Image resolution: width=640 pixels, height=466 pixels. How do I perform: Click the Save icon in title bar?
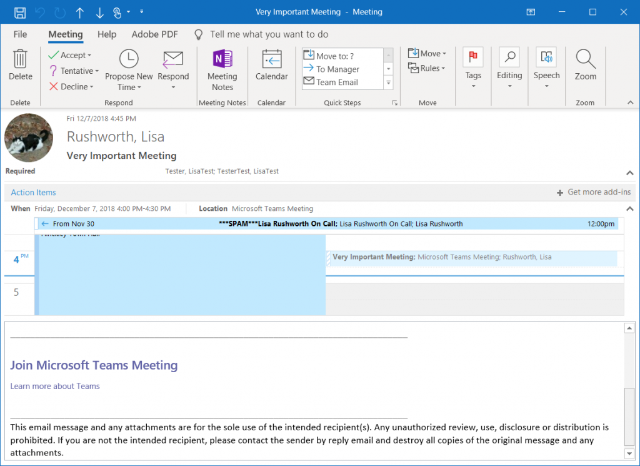[20, 13]
